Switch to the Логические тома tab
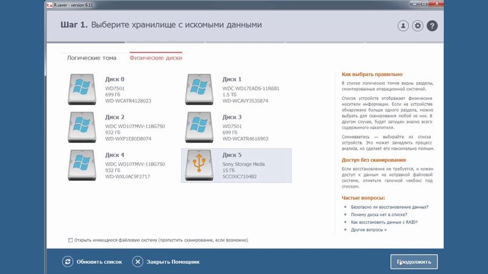The width and height of the screenshot is (488, 274). [x=91, y=58]
